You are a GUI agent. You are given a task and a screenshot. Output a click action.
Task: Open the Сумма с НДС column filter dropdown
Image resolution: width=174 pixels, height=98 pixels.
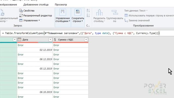(x=86, y=39)
